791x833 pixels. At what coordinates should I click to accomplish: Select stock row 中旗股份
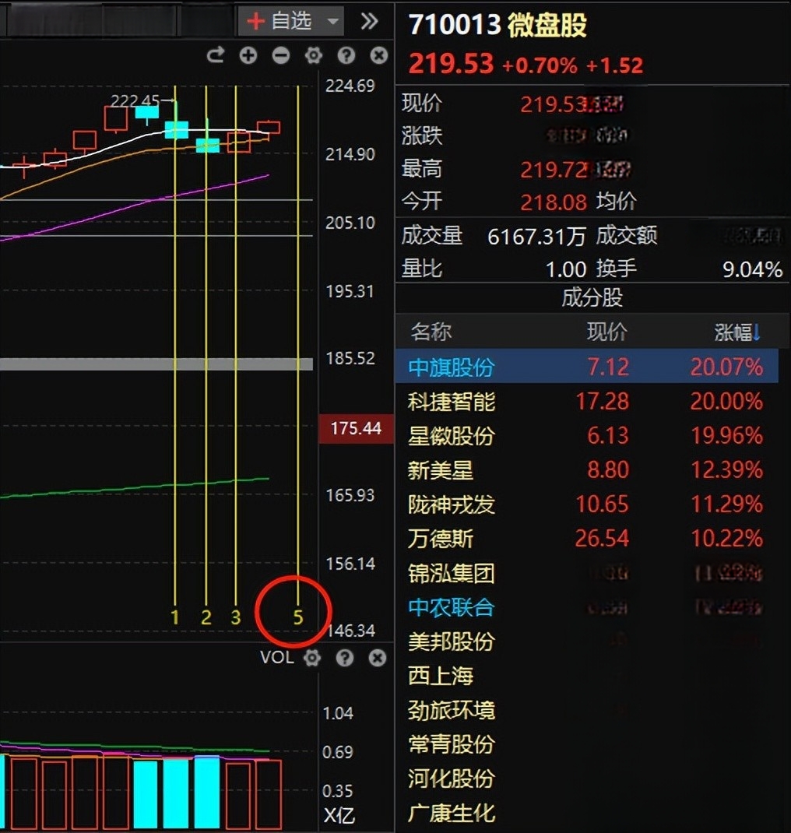click(587, 367)
